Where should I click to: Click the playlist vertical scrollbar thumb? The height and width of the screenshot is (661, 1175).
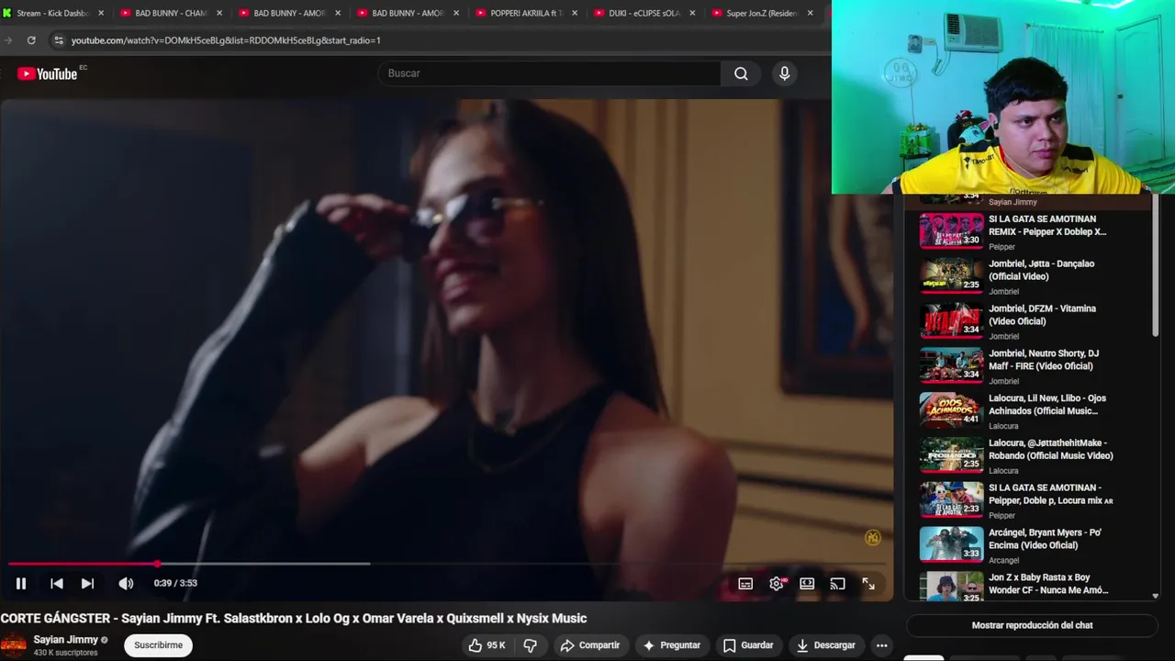tap(1155, 266)
